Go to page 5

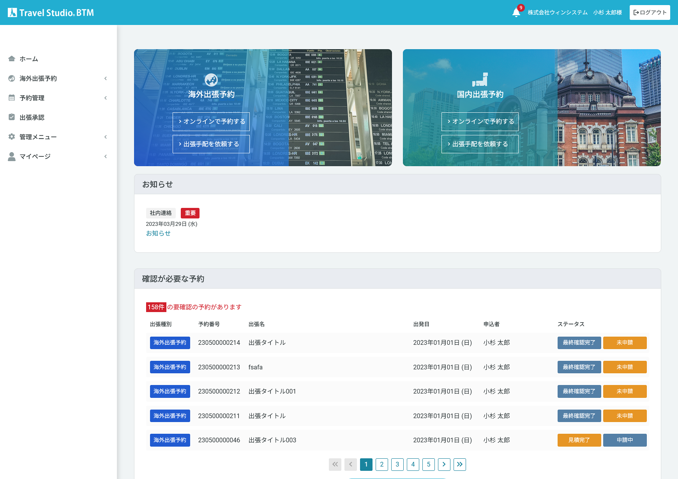(x=429, y=464)
